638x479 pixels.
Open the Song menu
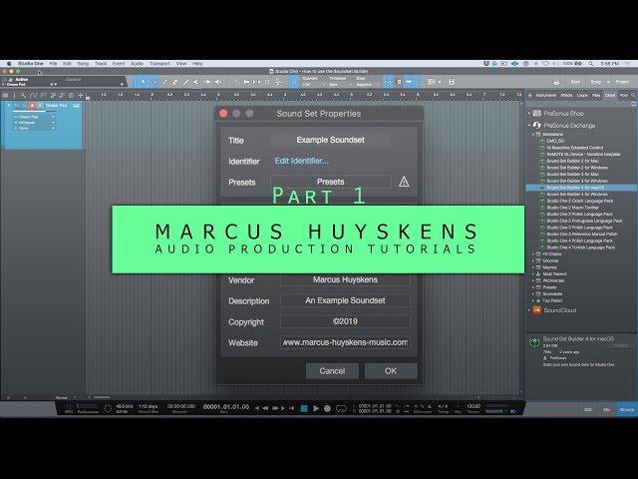pos(83,64)
